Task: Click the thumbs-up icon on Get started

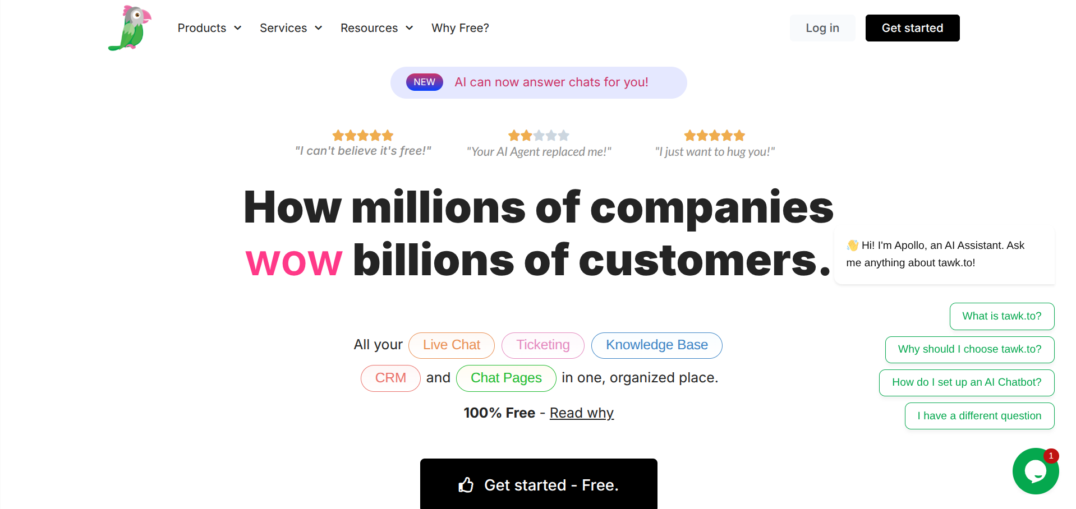Action: 466,485
